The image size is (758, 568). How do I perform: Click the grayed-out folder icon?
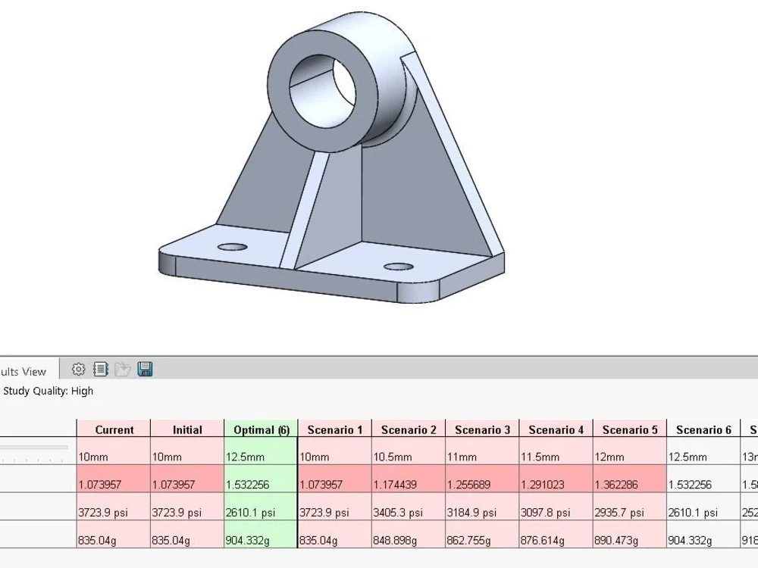(123, 370)
